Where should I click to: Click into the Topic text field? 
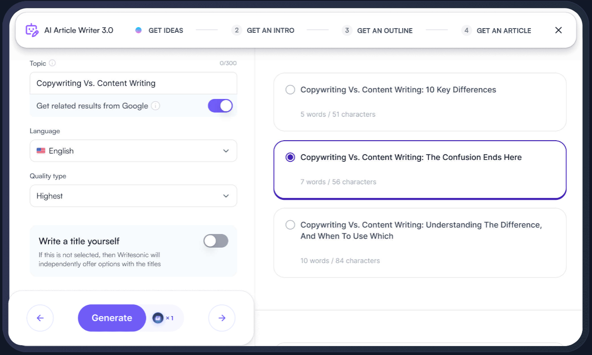pyautogui.click(x=133, y=83)
